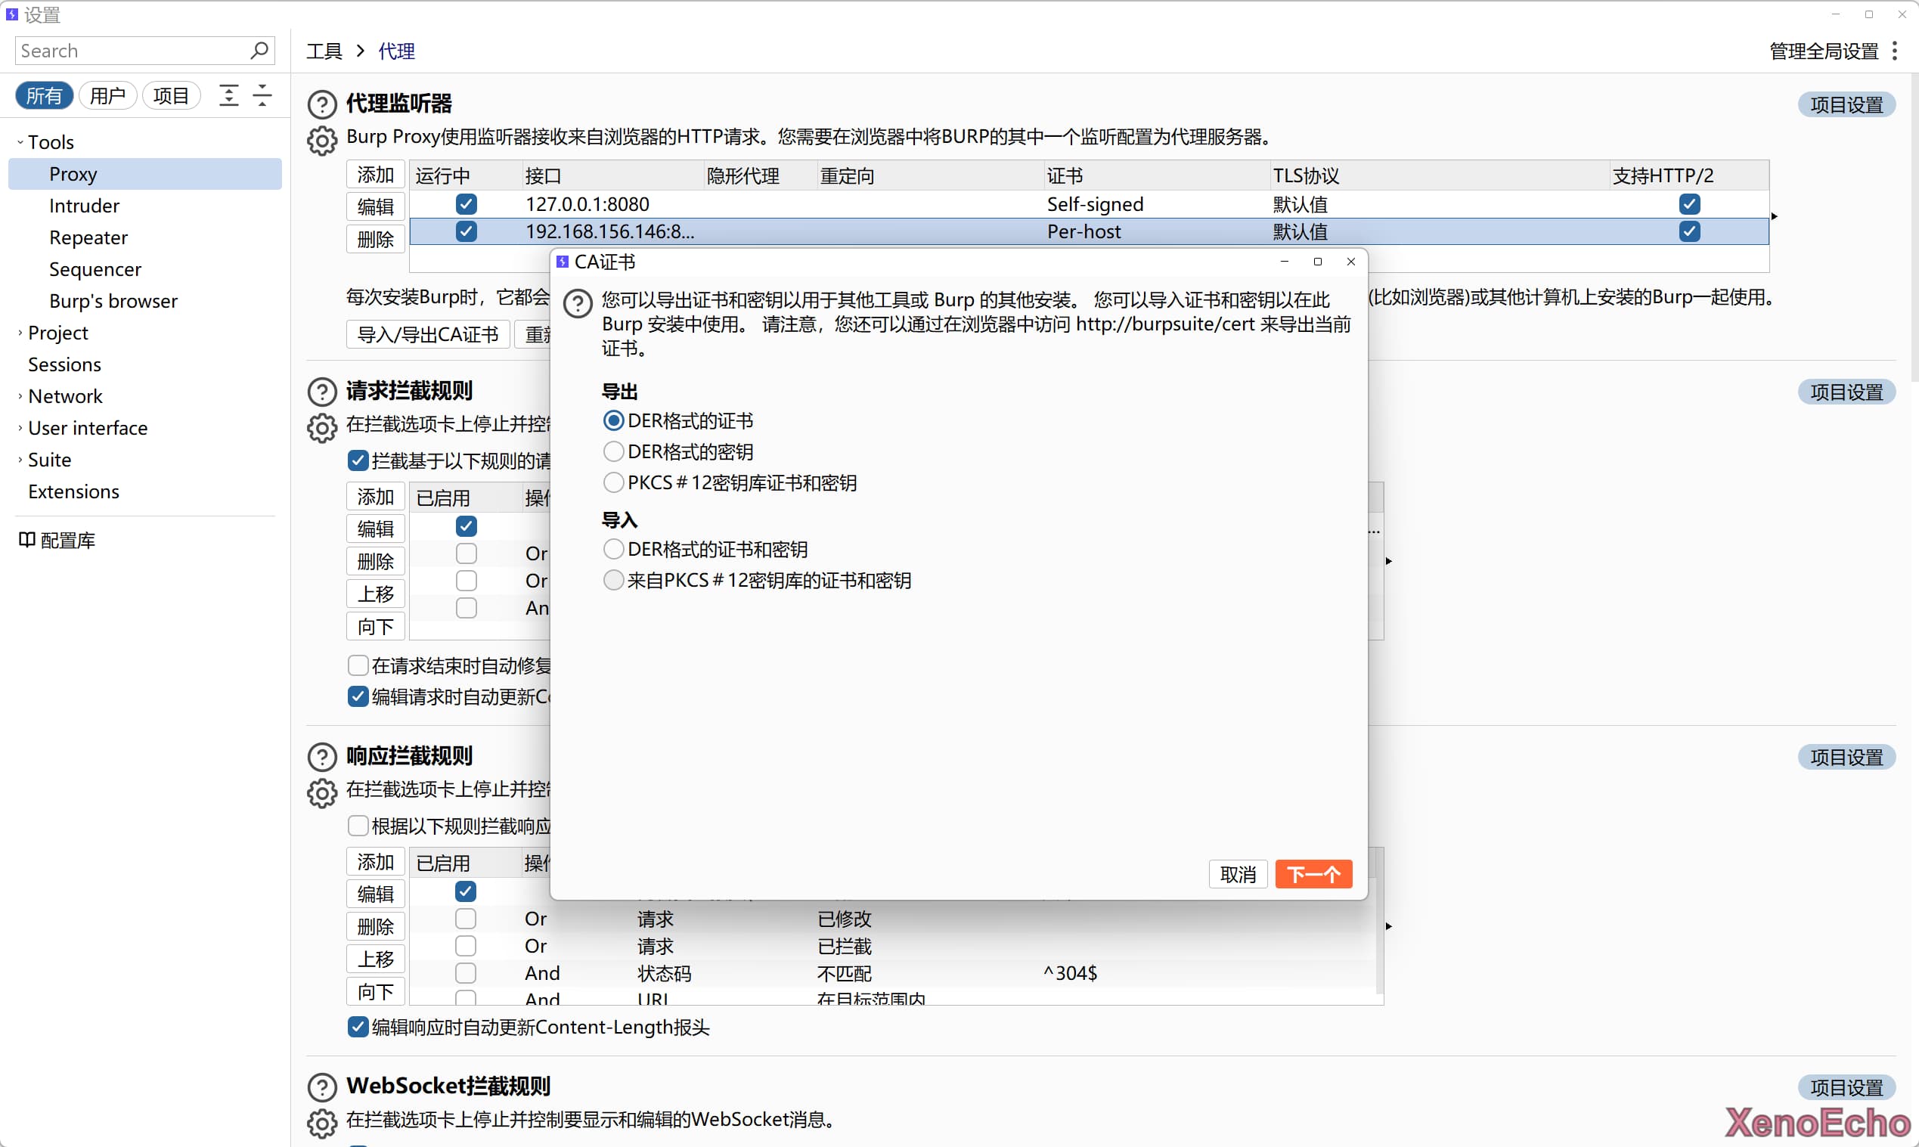Switch to the 用户 filter tab
Image resolution: width=1919 pixels, height=1147 pixels.
pos(107,95)
